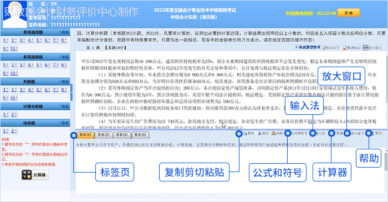Go to question 8 in 多项选择题

pos(64,65)
